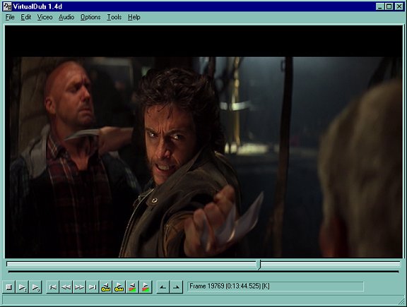Step backward with the double-left arrows

coord(66,287)
